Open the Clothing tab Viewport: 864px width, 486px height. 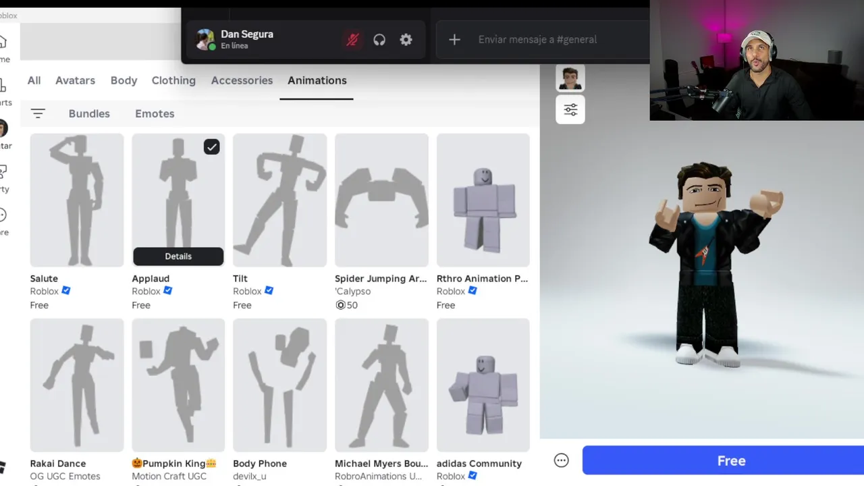tap(173, 80)
